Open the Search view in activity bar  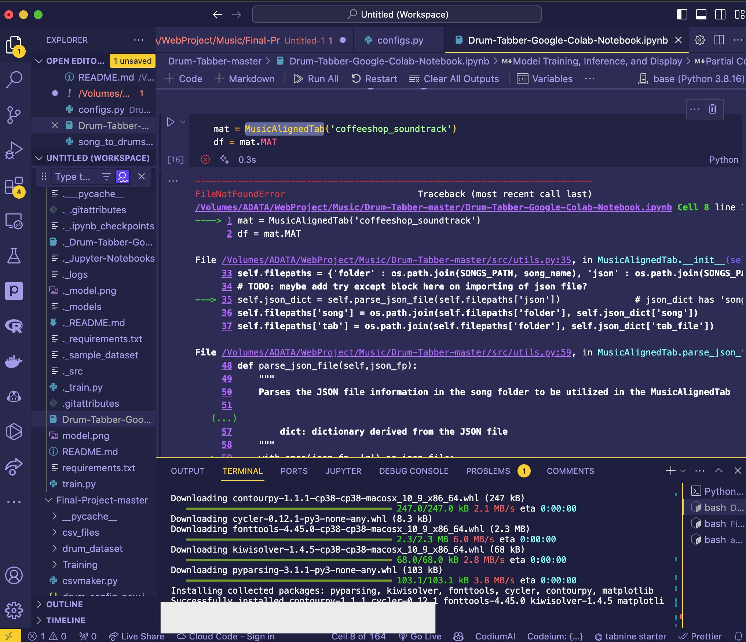[x=14, y=80]
